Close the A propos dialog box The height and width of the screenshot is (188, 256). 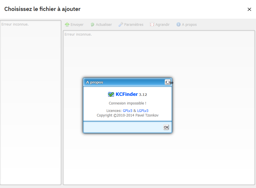(168, 82)
